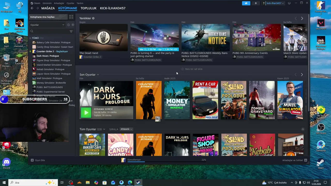The image size is (331, 186).
Task: Switch to the TOPLULUK tab
Action: (88, 8)
